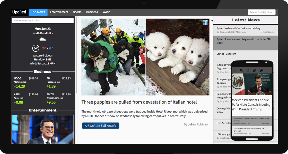Click the Search Trending News field
The height and width of the screenshot is (154, 288).
[262, 12]
